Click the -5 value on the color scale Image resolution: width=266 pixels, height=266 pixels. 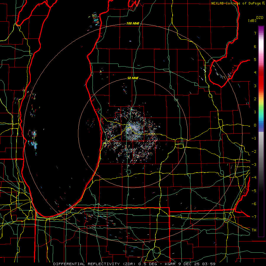254,191
